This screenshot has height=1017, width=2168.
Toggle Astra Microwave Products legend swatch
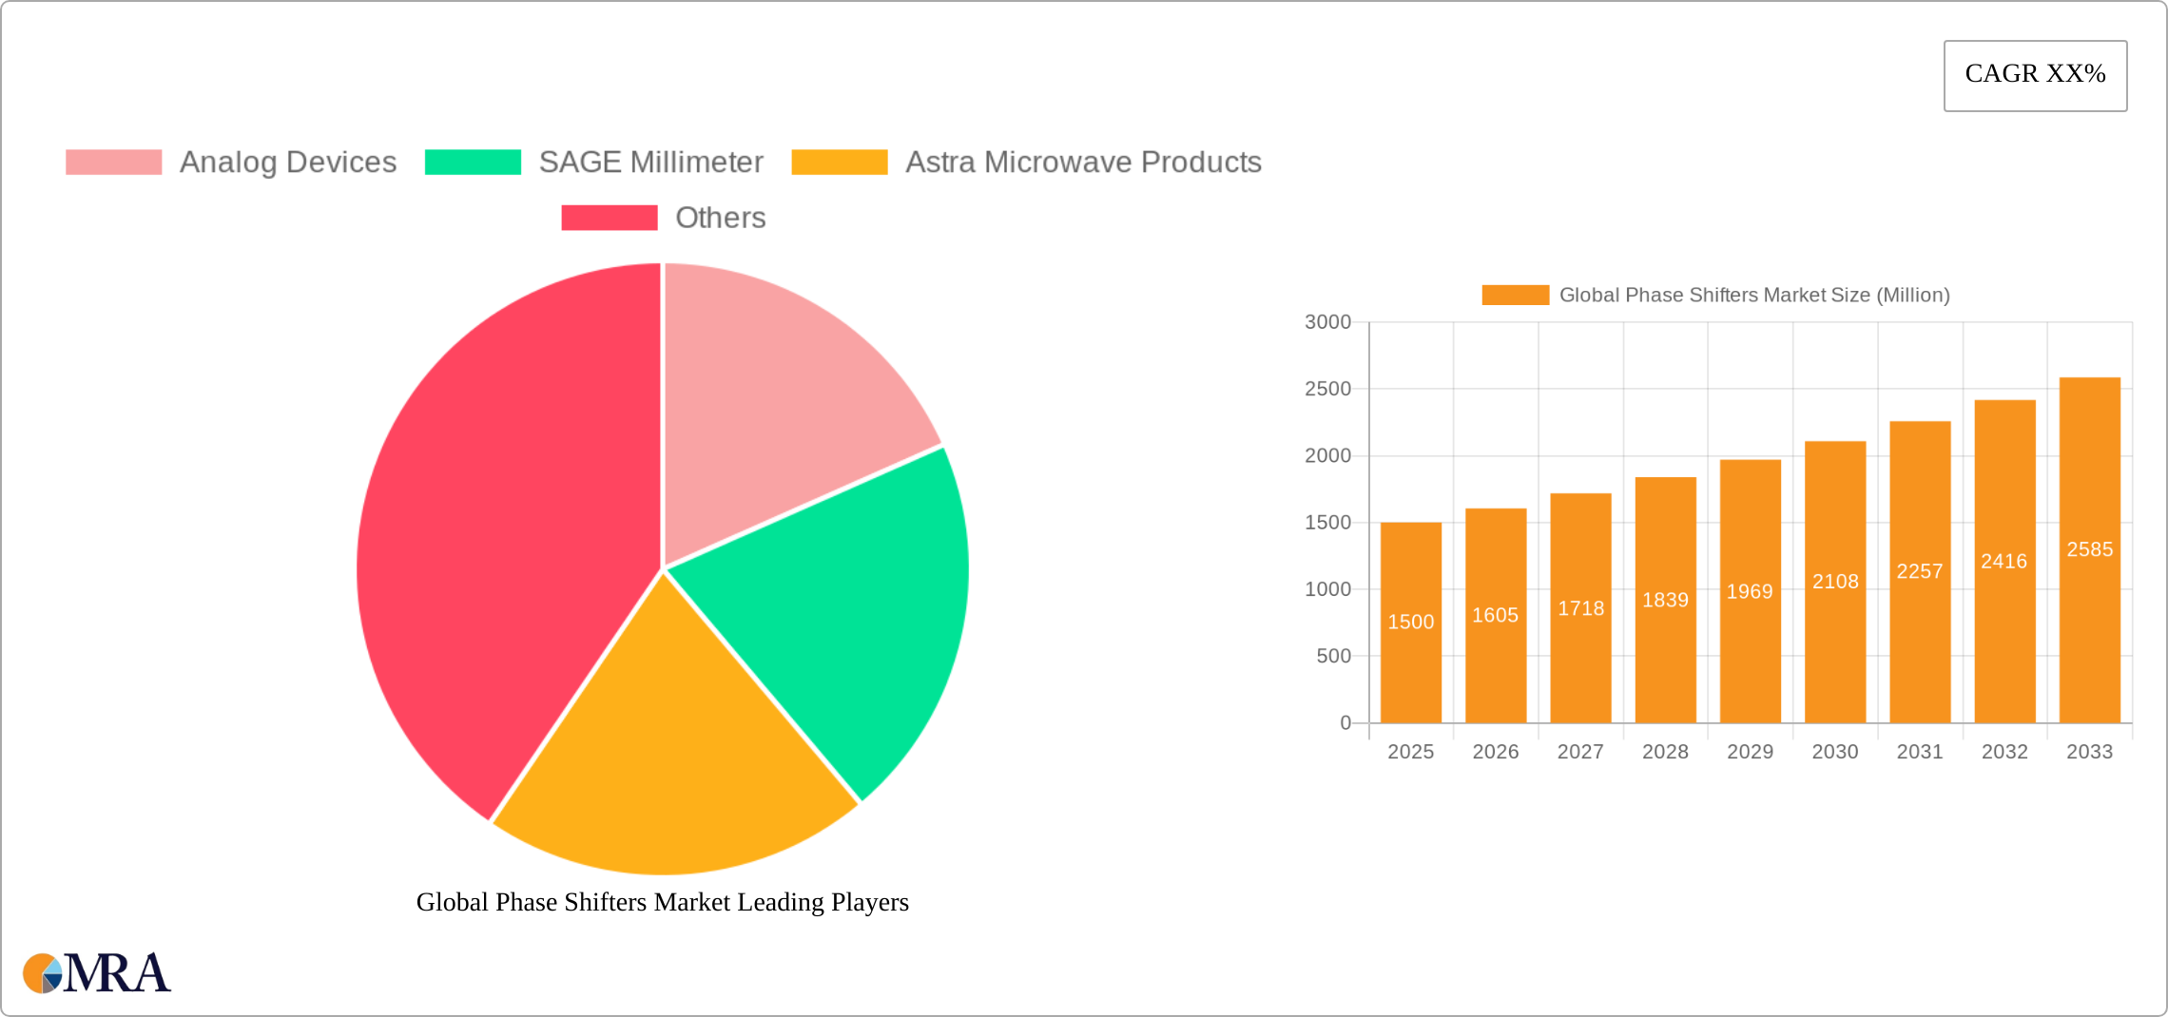click(x=840, y=163)
